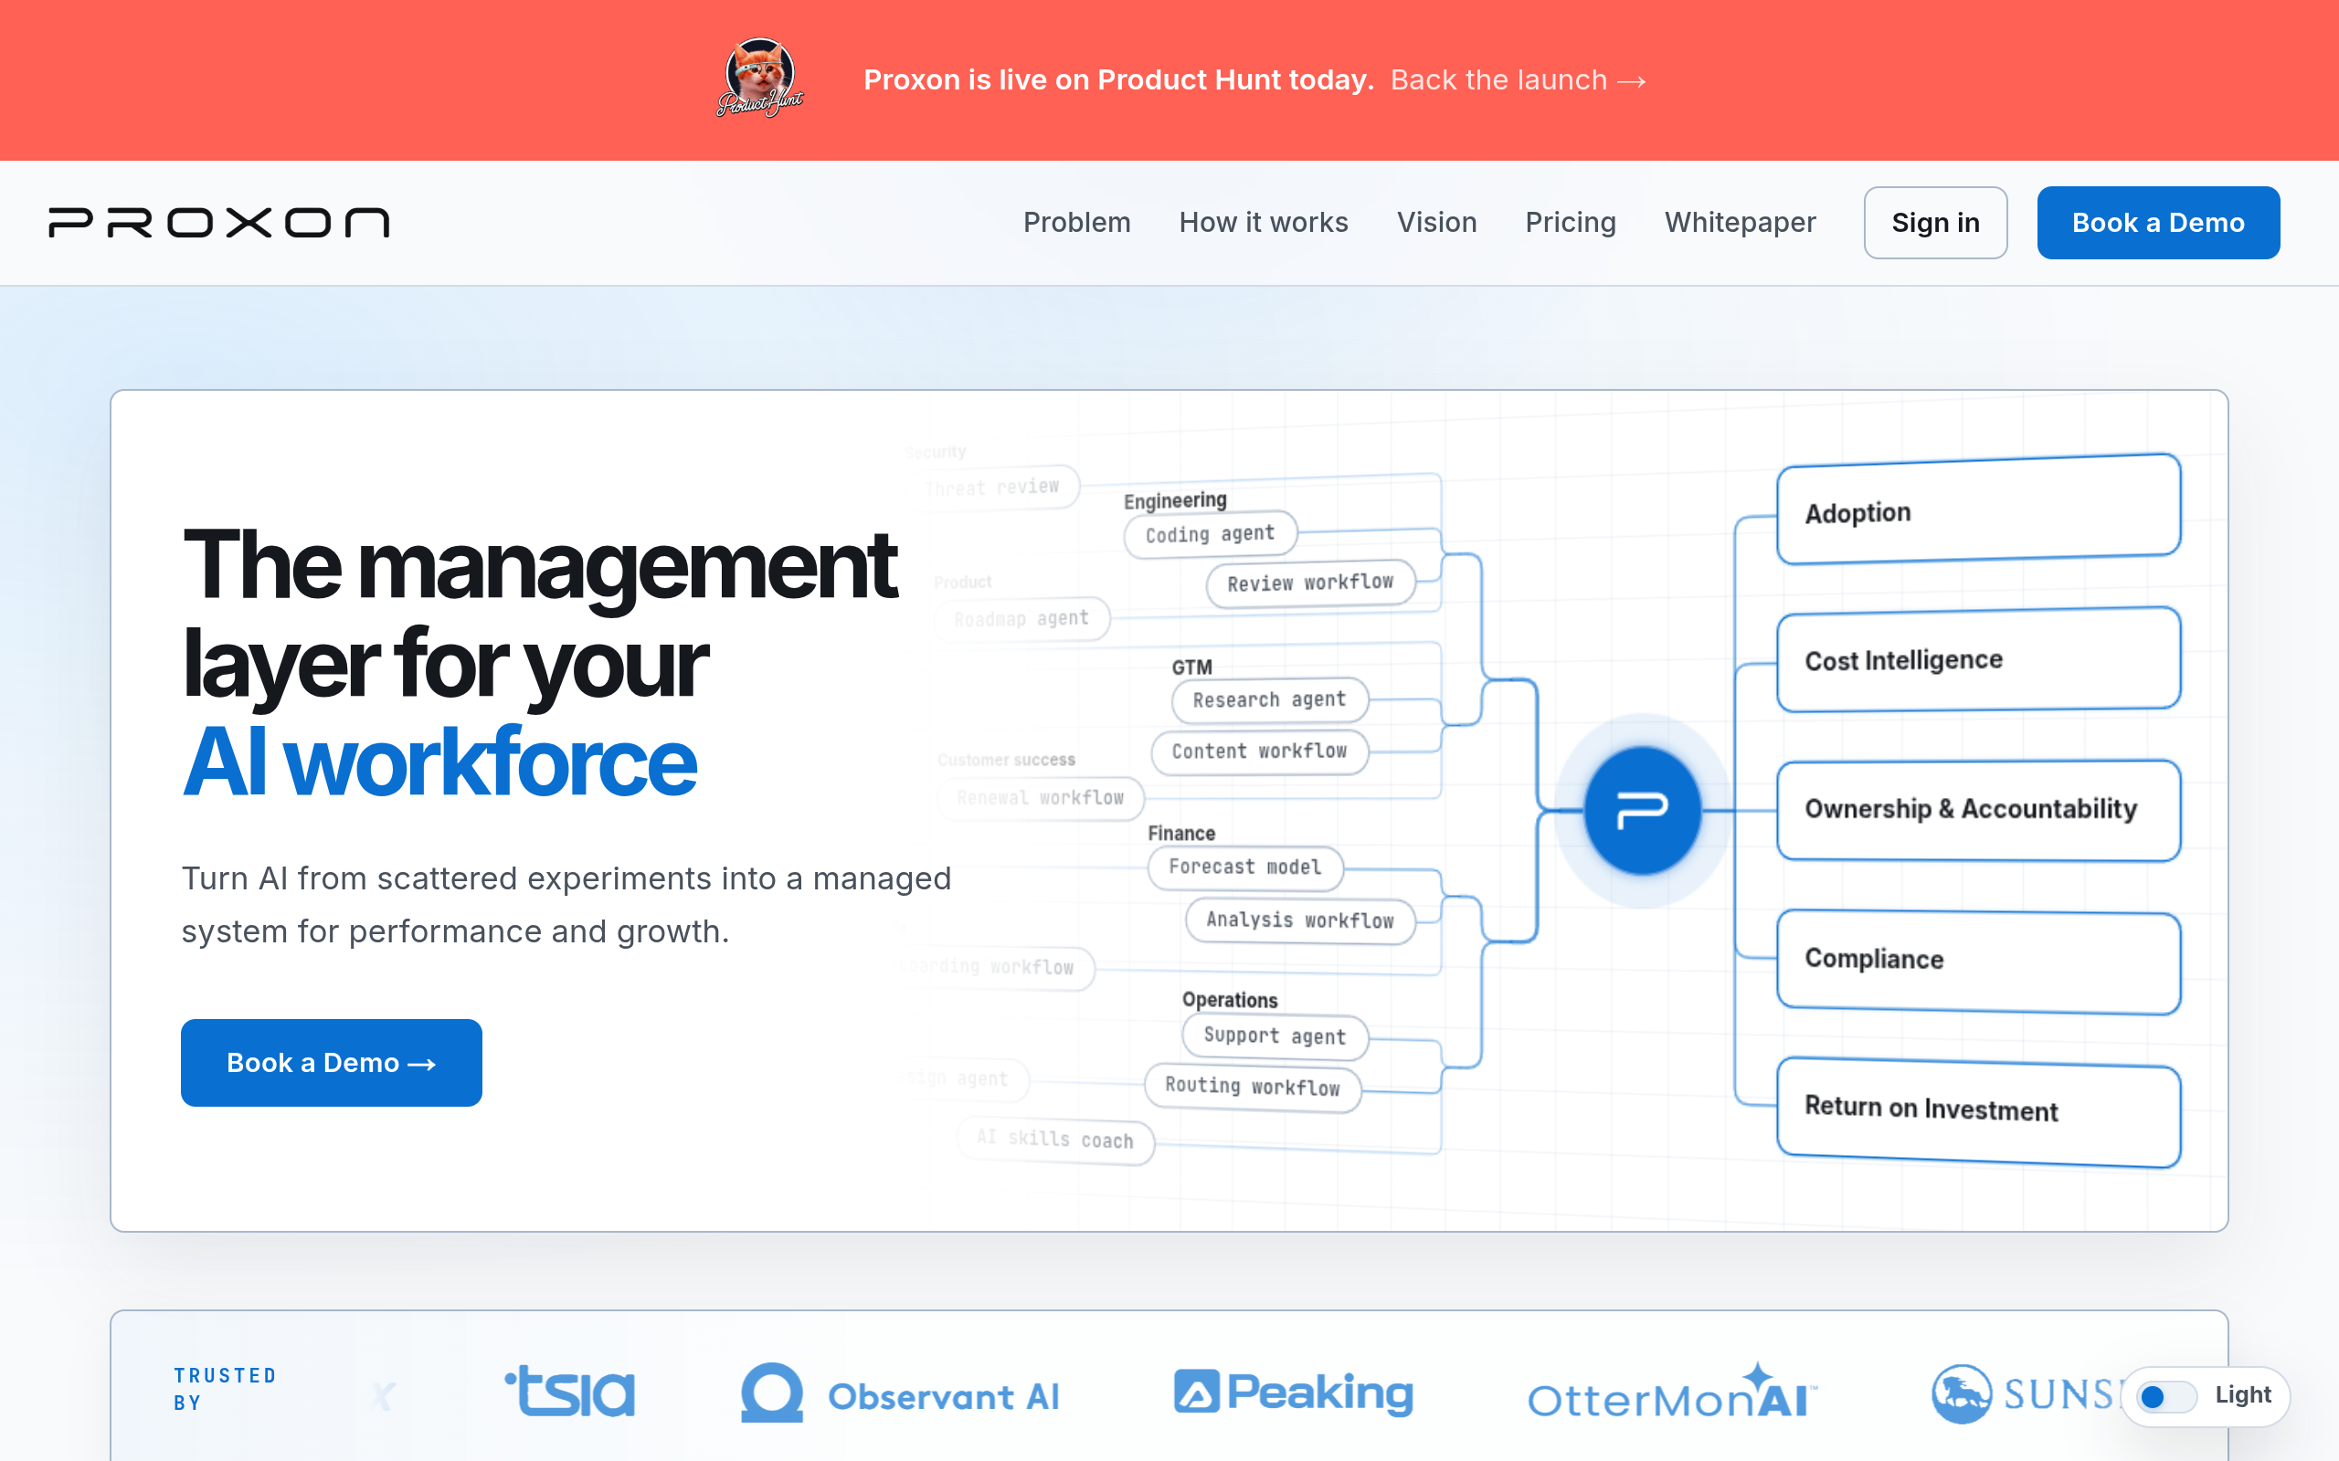Screen dimensions: 2339x1461
Task: Click the Forecast model pill
Action: click(1245, 867)
